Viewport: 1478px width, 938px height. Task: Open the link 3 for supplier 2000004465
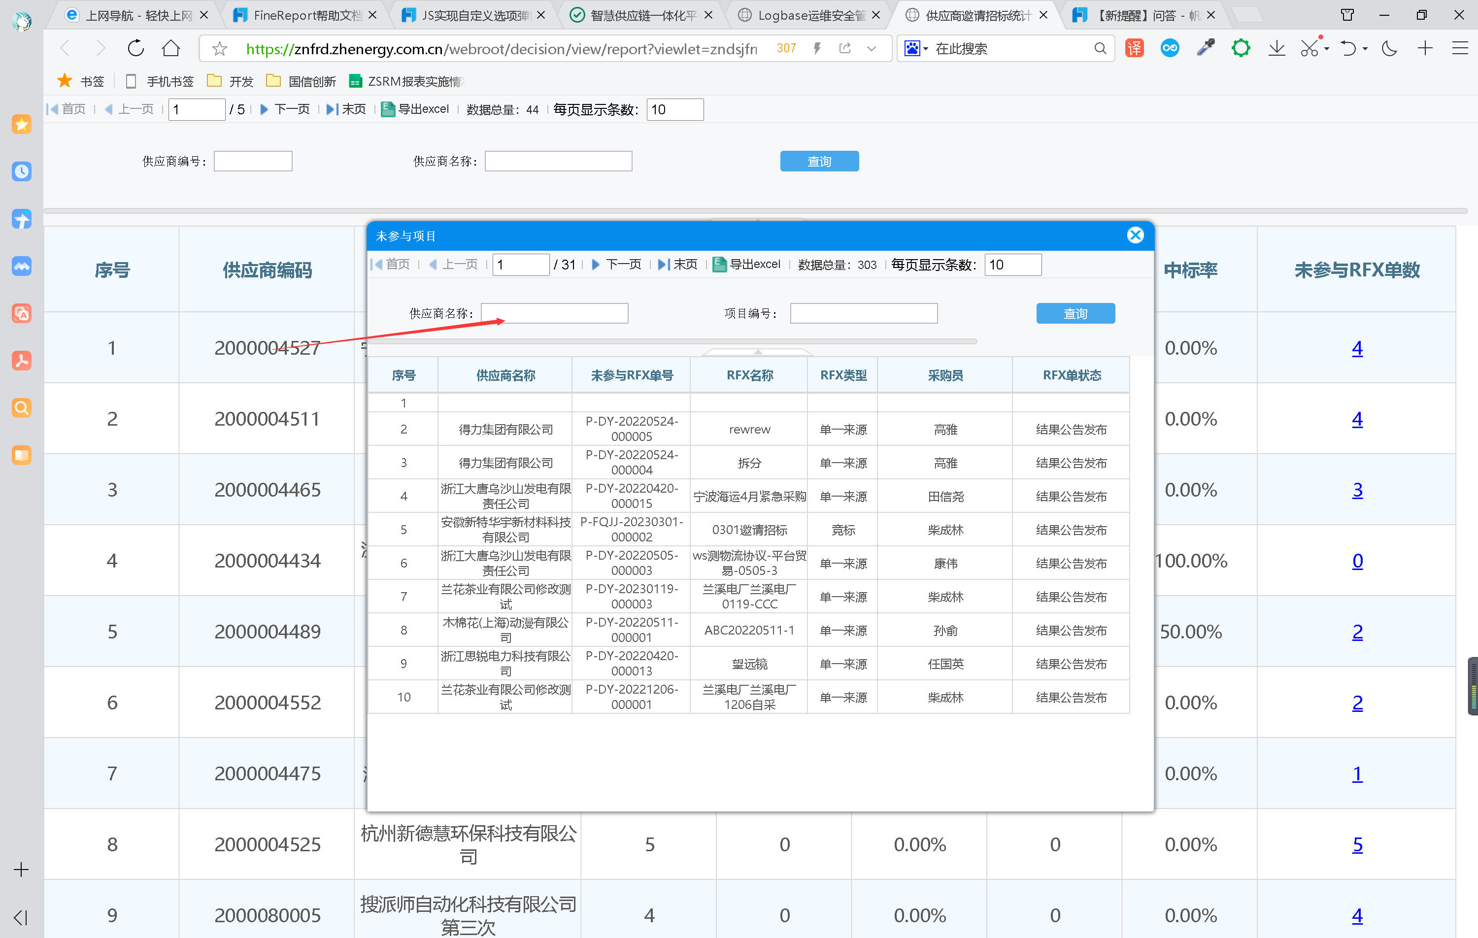(x=1357, y=490)
